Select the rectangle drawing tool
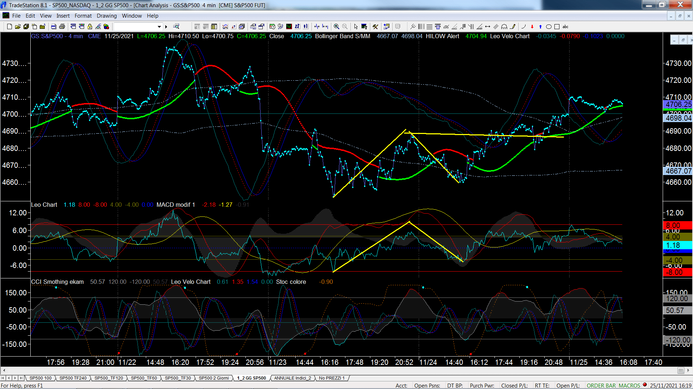Image resolution: width=693 pixels, height=389 pixels. pyautogui.click(x=557, y=27)
